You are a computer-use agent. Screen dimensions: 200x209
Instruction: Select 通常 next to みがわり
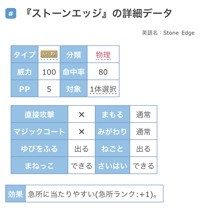click(143, 131)
